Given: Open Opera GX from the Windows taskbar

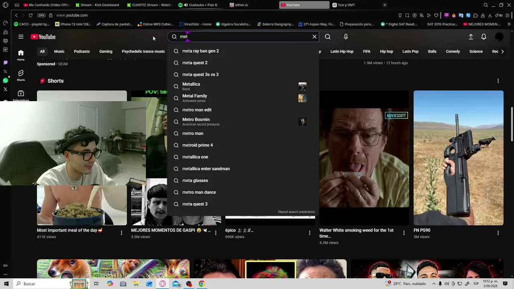Looking at the screenshot, I should click(163, 284).
